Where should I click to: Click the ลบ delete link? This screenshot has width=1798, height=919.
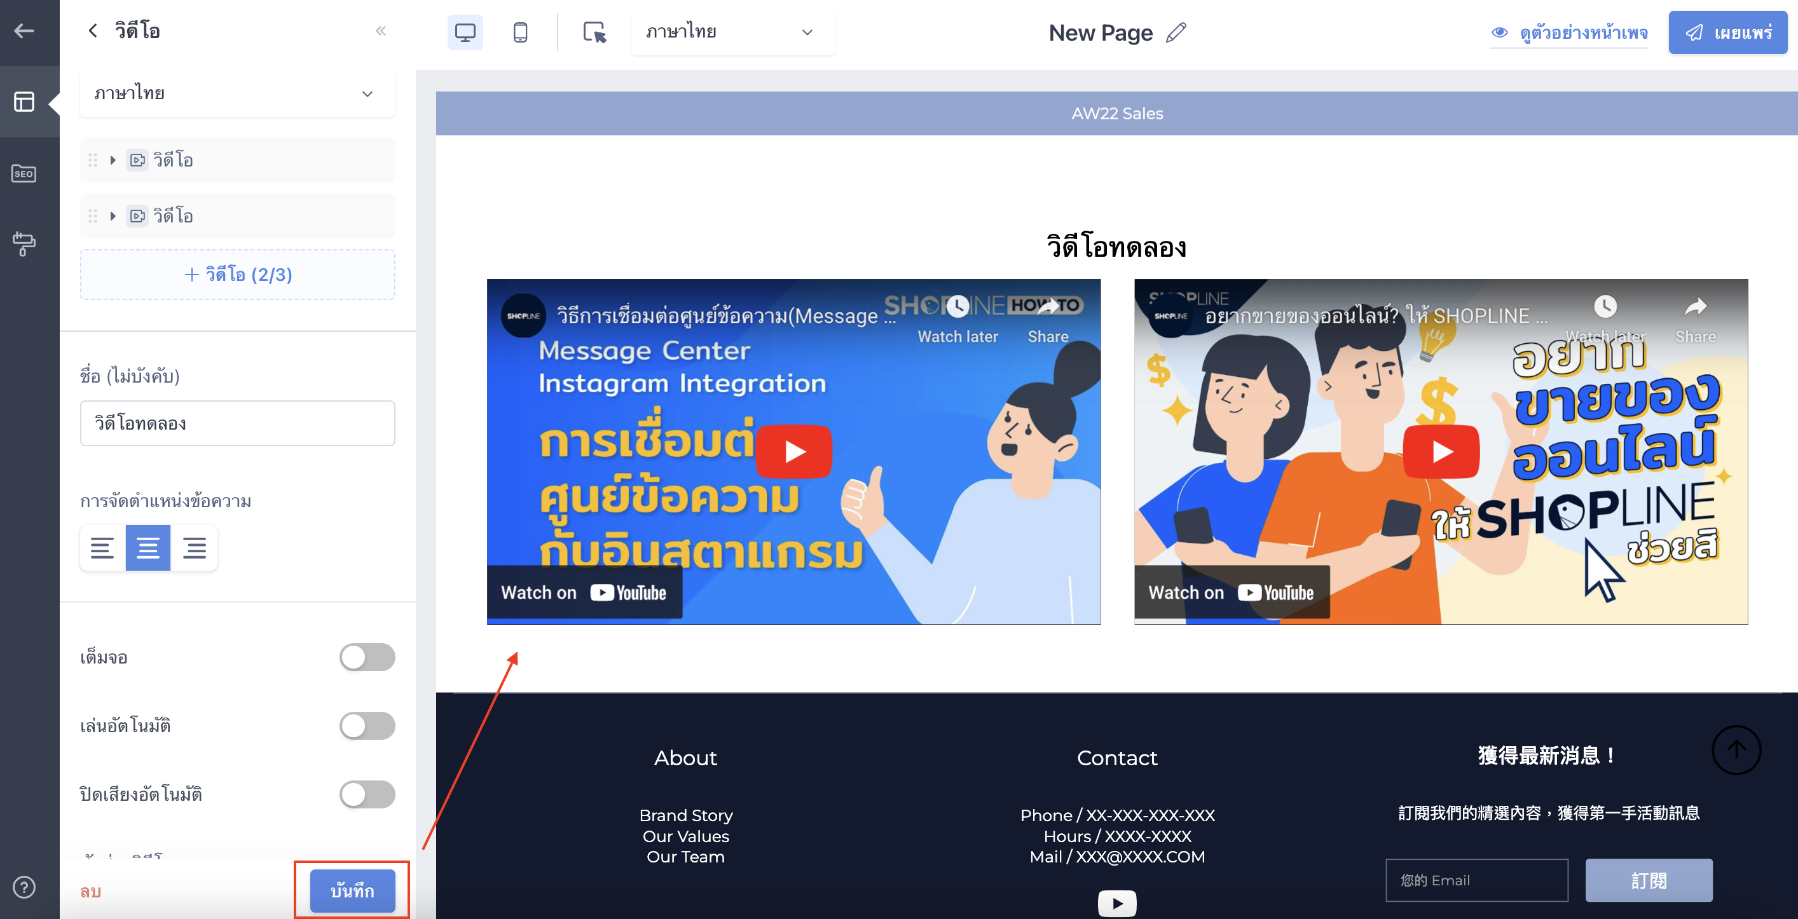pos(91,891)
